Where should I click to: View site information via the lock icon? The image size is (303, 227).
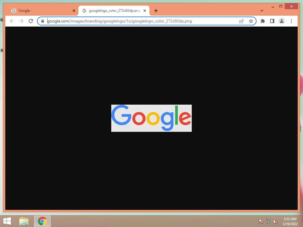pyautogui.click(x=43, y=21)
